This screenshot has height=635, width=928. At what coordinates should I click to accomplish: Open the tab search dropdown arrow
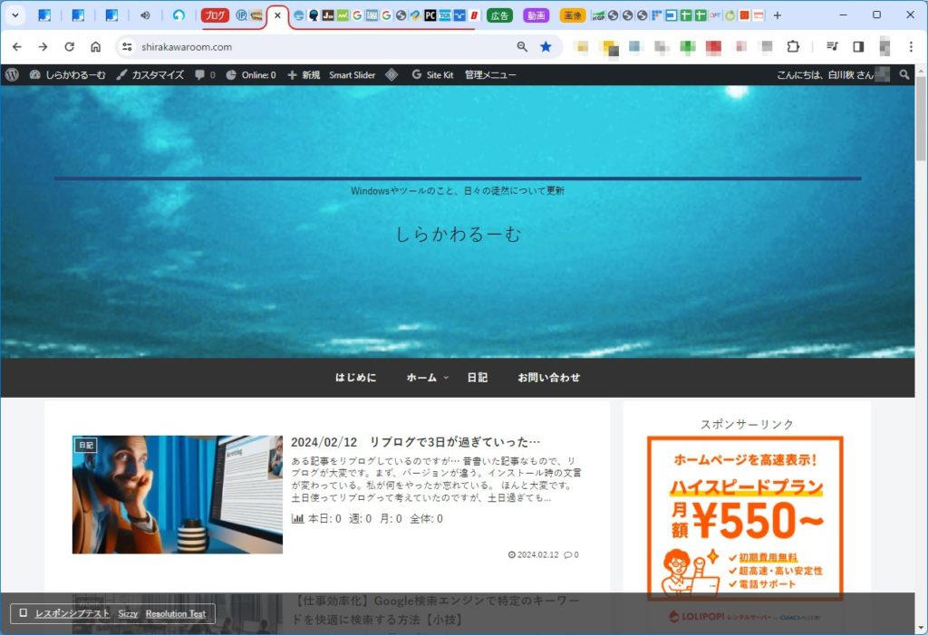[14, 15]
